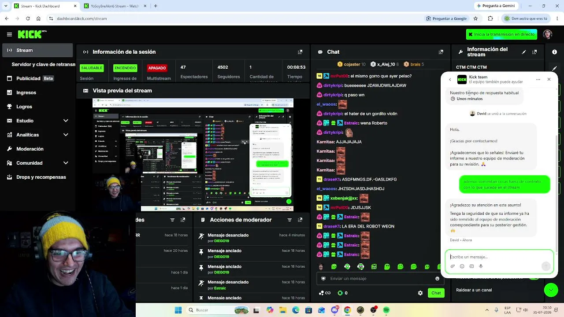Screen dimensions: 564x317
Task: Reload the dashboard page
Action: click(x=28, y=18)
